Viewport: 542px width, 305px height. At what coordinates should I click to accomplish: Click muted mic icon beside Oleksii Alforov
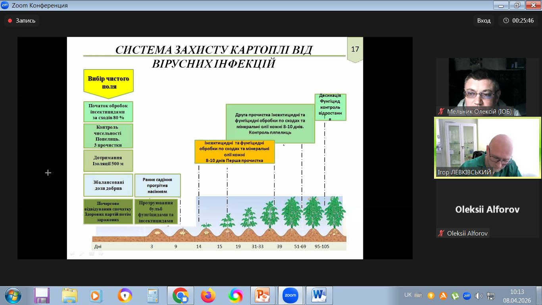click(x=441, y=234)
